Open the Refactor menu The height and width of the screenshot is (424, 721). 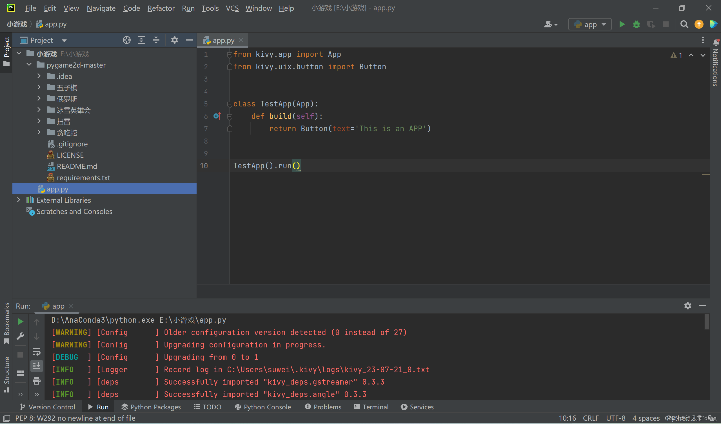pos(161,8)
